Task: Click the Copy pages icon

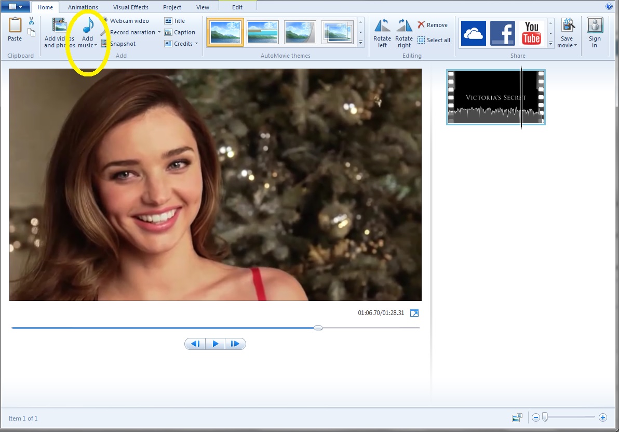Action: coord(31,32)
